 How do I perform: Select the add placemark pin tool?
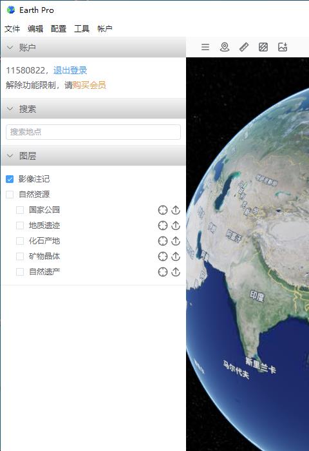[x=225, y=47]
